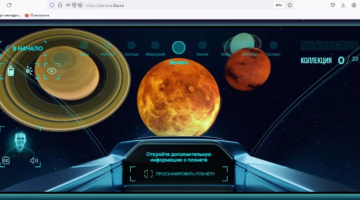360x200 pixels.
Task: Open the browser downloads icon
Action: (x=343, y=5)
